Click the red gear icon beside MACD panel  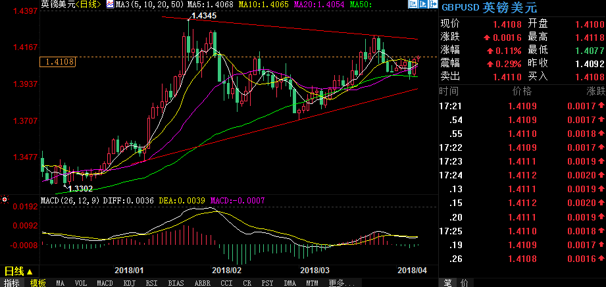click(x=5, y=198)
